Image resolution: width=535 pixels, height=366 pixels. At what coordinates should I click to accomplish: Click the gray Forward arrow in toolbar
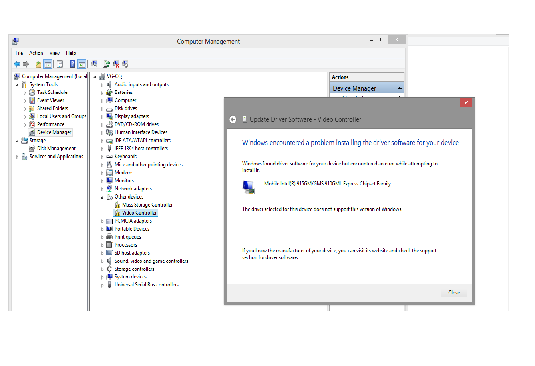pyautogui.click(x=26, y=64)
